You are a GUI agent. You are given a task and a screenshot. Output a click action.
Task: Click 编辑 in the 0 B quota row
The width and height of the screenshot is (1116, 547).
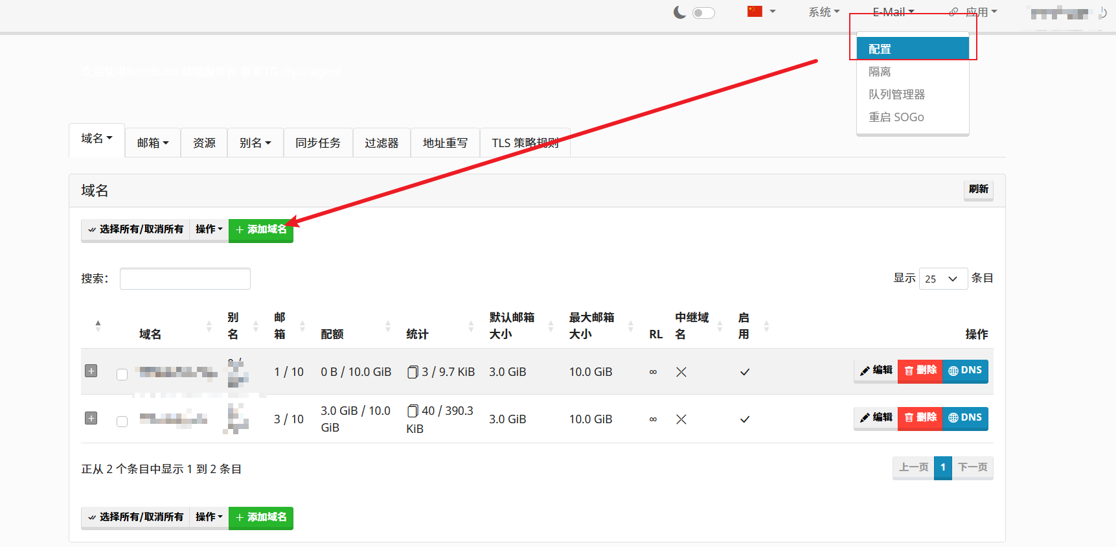point(876,371)
